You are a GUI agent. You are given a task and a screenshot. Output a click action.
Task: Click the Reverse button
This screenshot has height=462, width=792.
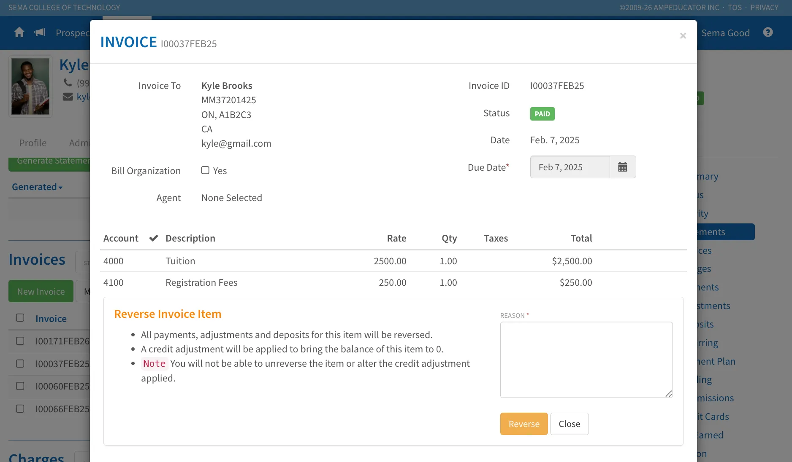(x=524, y=424)
